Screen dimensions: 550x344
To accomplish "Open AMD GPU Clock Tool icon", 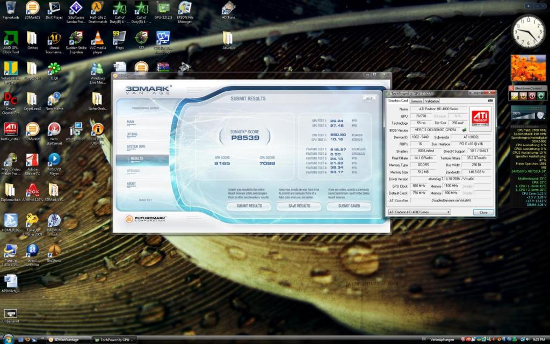I will [11, 42].
